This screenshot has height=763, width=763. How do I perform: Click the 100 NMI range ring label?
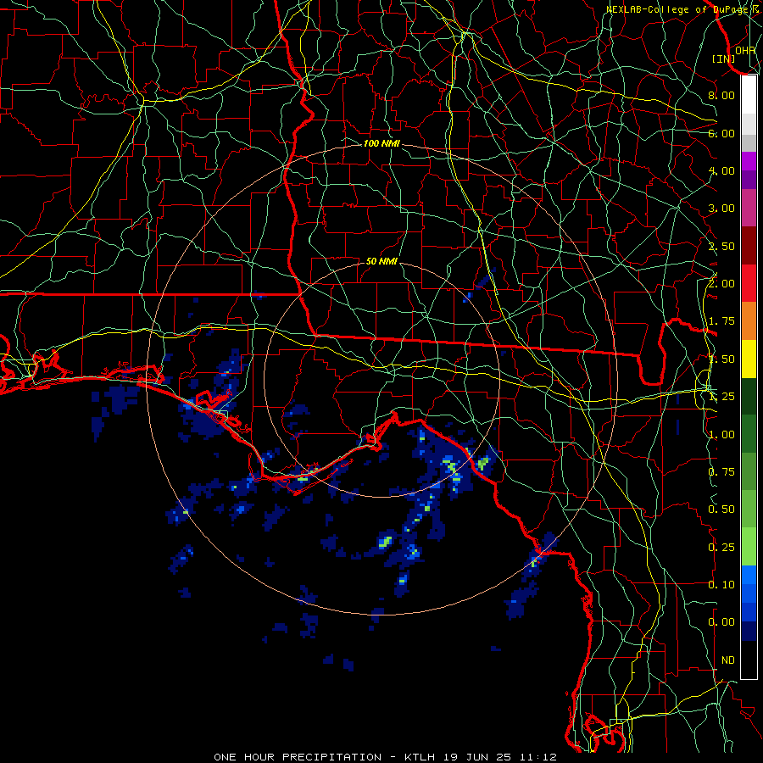point(381,143)
